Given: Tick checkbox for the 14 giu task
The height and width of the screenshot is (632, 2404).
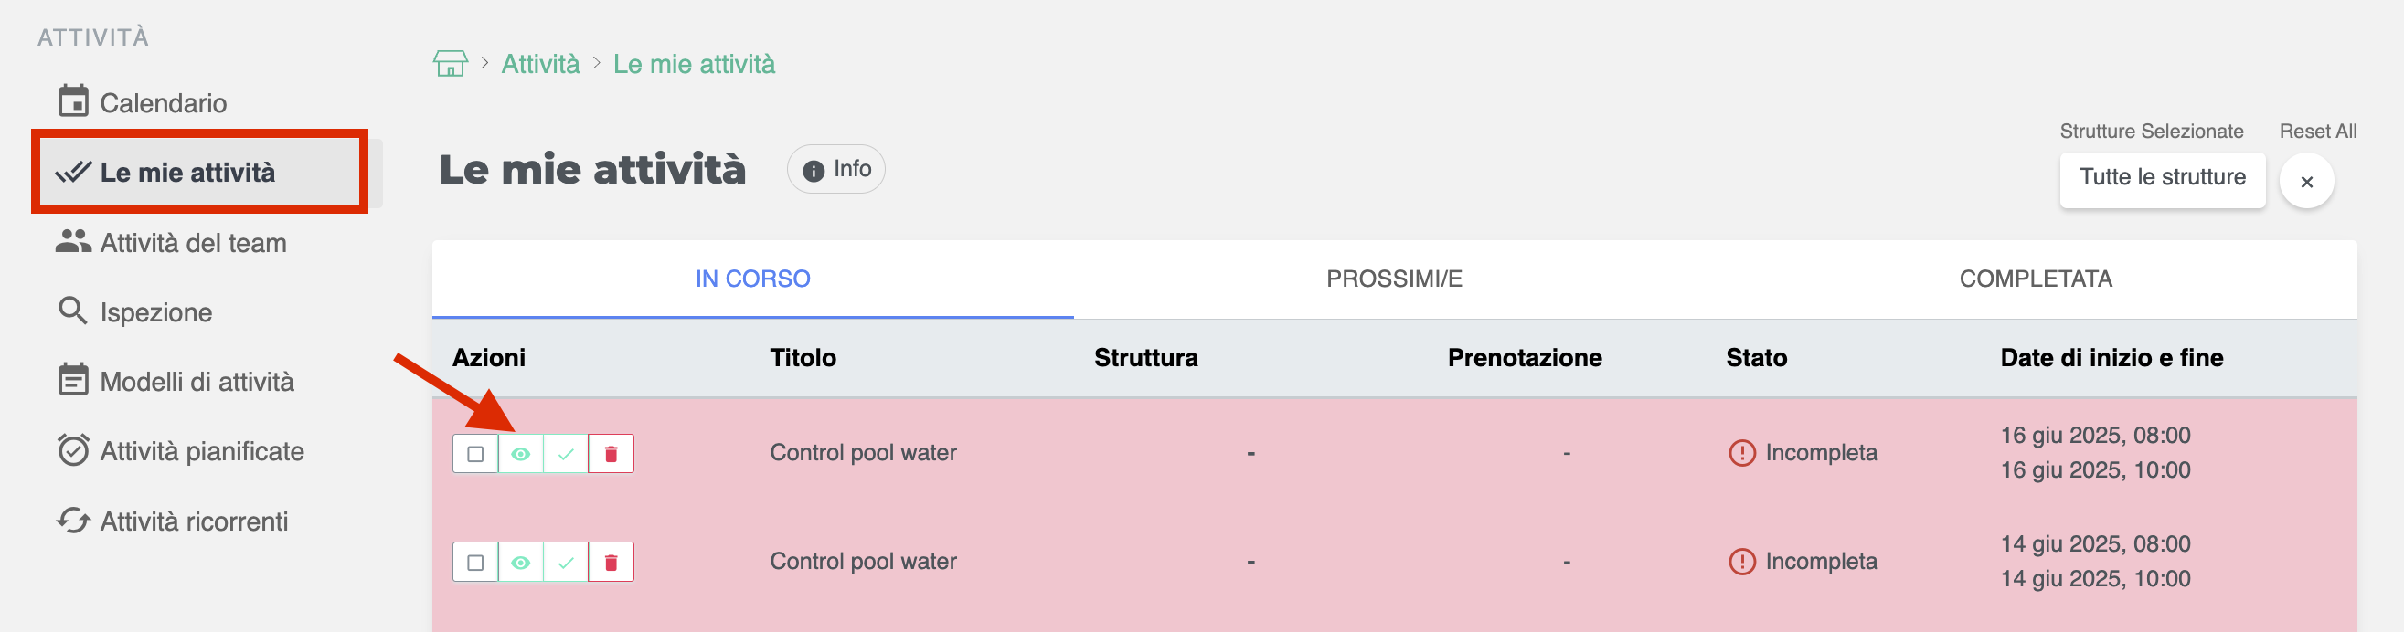Looking at the screenshot, I should click(x=475, y=562).
